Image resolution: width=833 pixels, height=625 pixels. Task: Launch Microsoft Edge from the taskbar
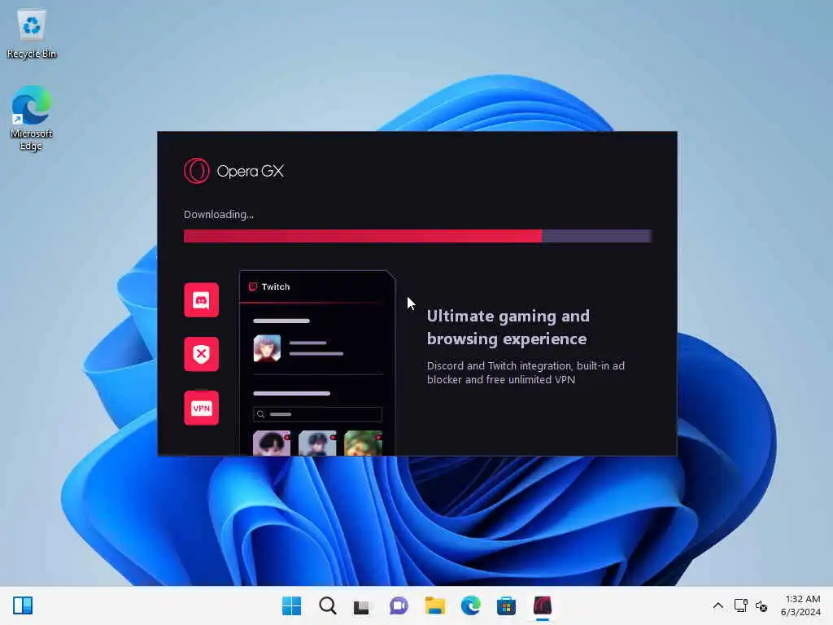471,605
